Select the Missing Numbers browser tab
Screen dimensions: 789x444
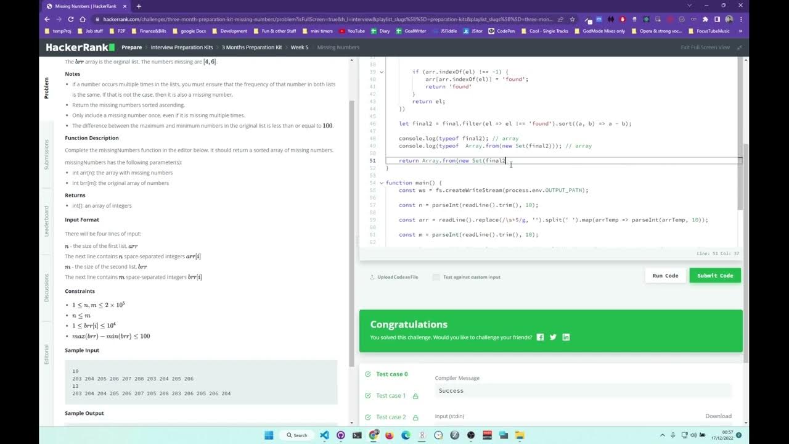coord(86,6)
